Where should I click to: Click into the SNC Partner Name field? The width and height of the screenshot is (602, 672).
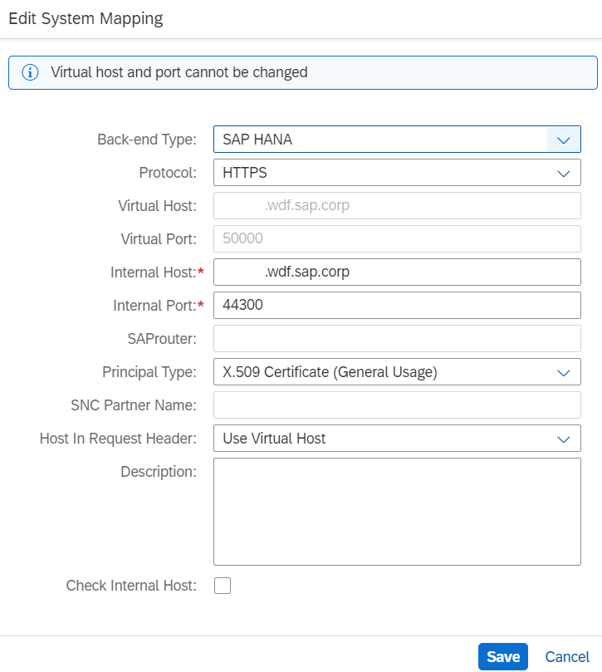pos(397,405)
